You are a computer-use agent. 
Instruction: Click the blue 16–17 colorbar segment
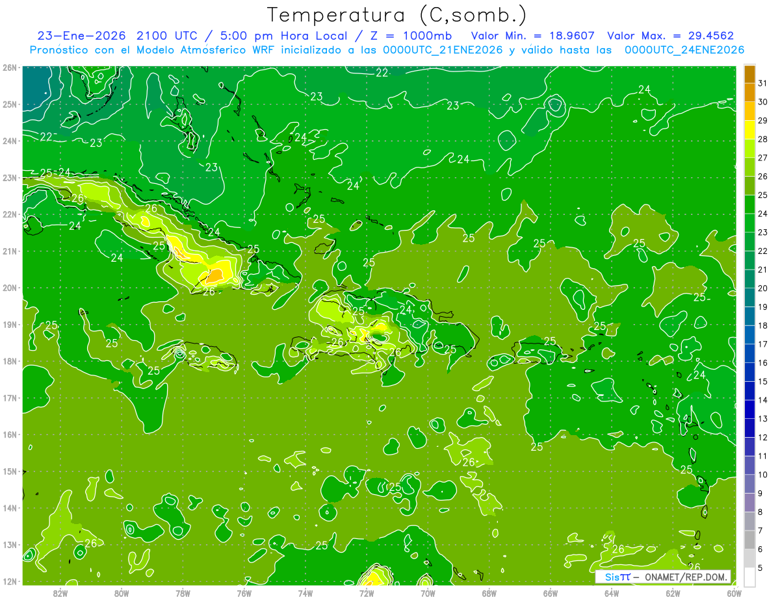(x=749, y=353)
